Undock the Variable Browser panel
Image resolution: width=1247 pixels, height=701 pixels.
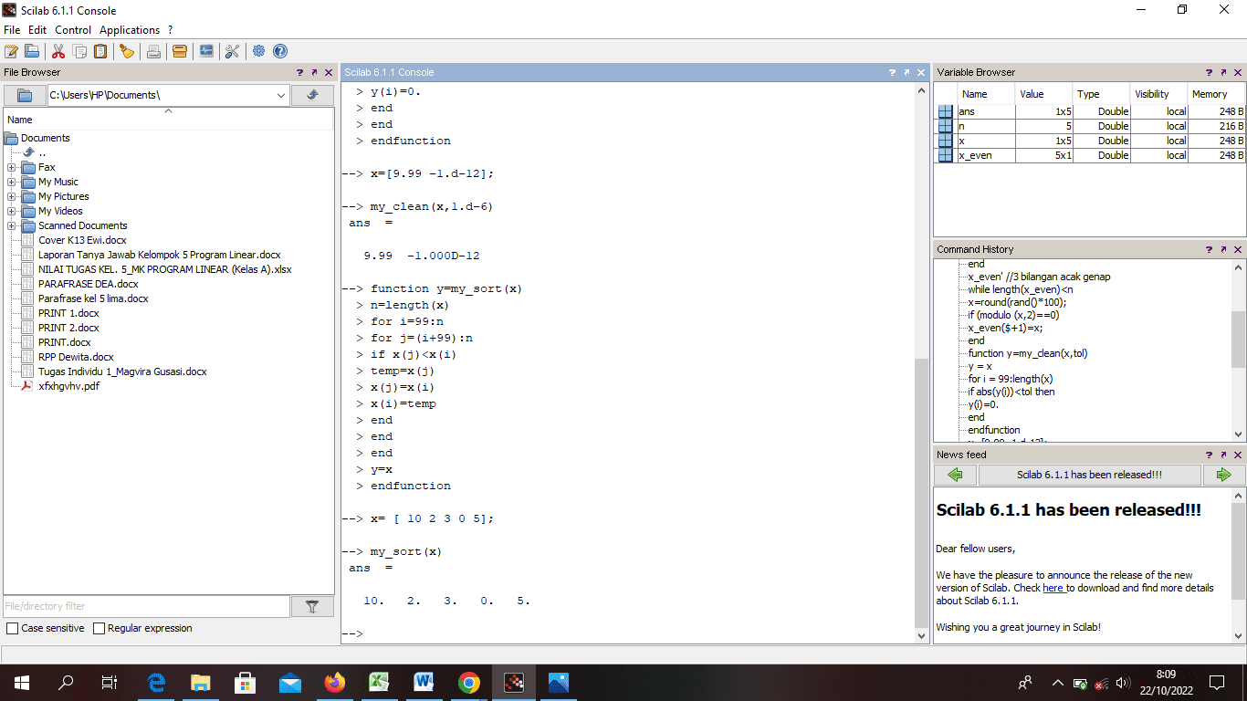click(x=1223, y=72)
